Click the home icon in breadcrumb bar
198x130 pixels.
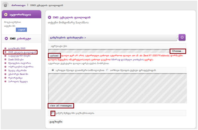5,5
